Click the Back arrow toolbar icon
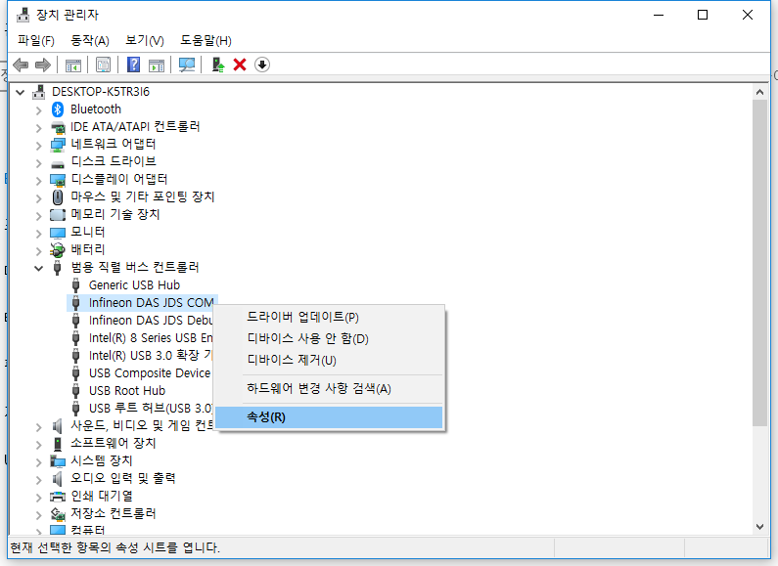The height and width of the screenshot is (566, 778). [21, 65]
